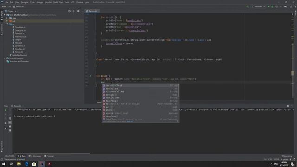Open the Build menu
297x167 pixels.
pos(56,2)
